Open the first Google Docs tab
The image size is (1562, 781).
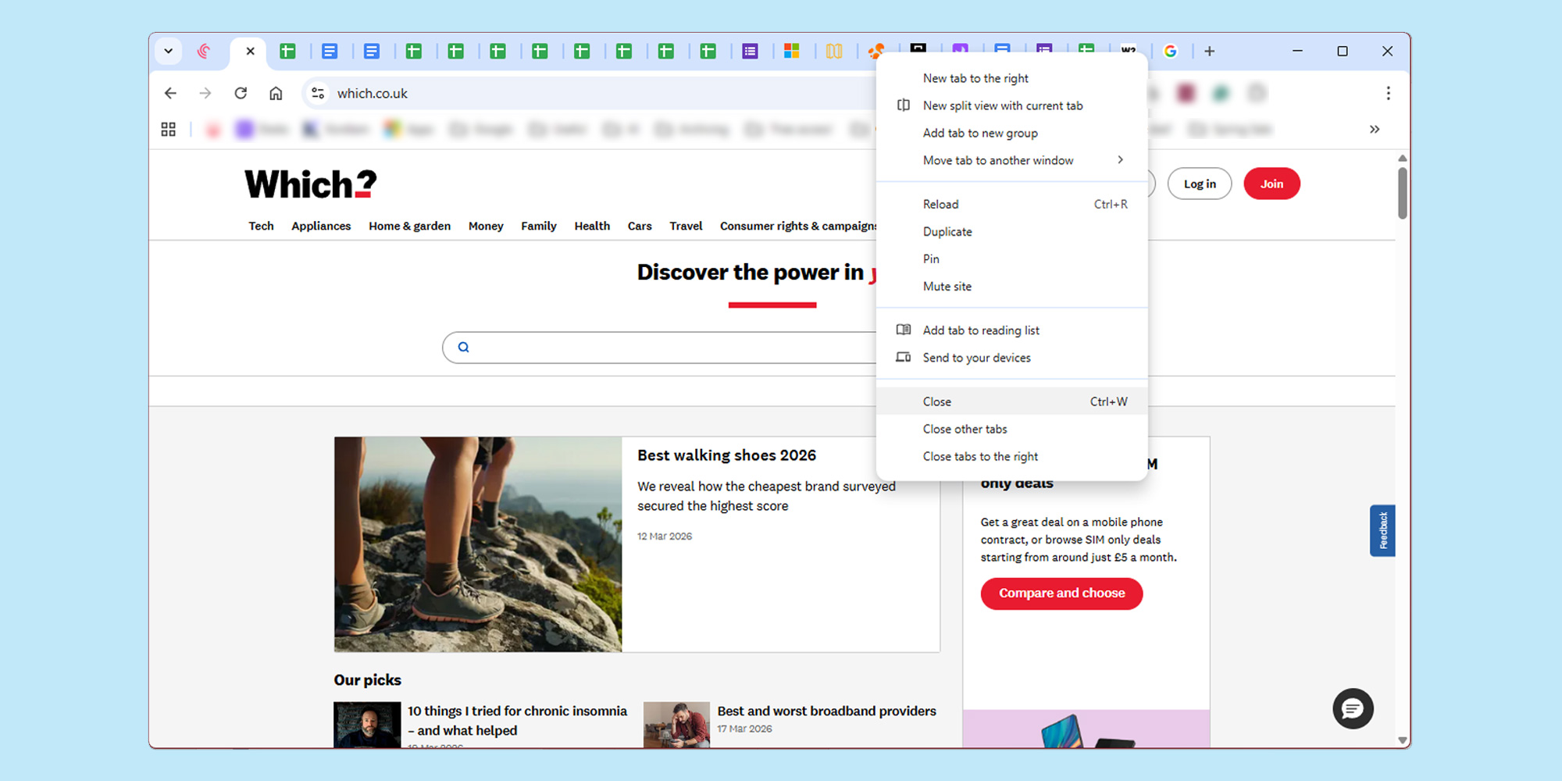[330, 51]
